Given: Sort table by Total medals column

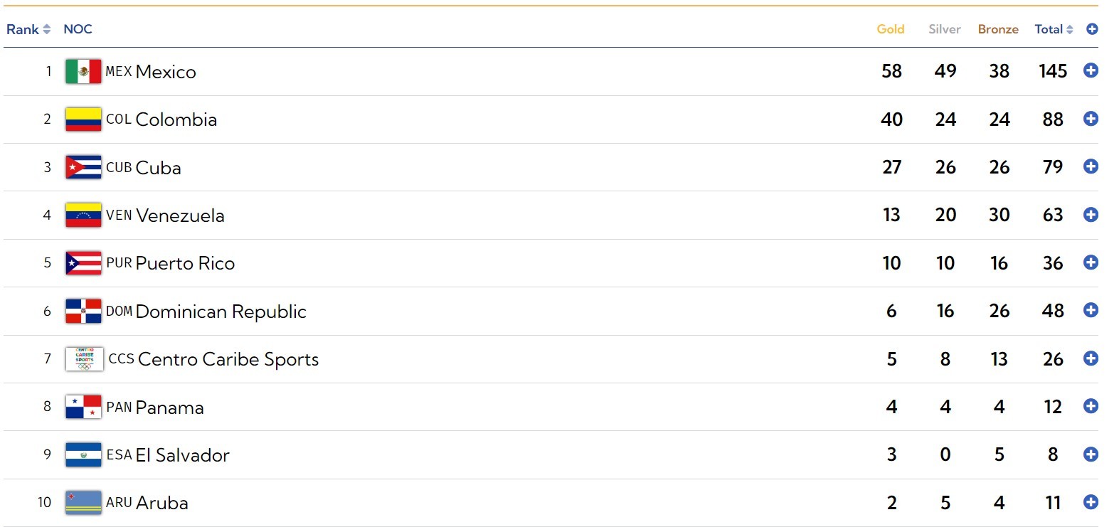Looking at the screenshot, I should pyautogui.click(x=1054, y=29).
